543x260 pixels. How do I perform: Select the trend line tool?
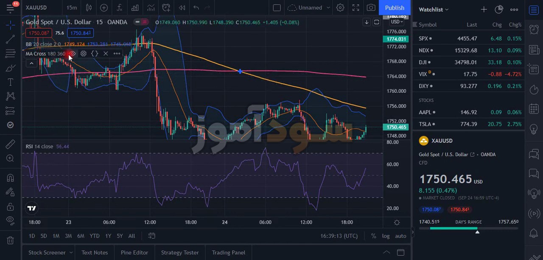point(11,39)
